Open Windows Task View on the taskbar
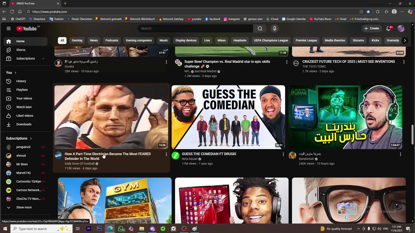The height and width of the screenshot is (233, 415). (x=78, y=229)
